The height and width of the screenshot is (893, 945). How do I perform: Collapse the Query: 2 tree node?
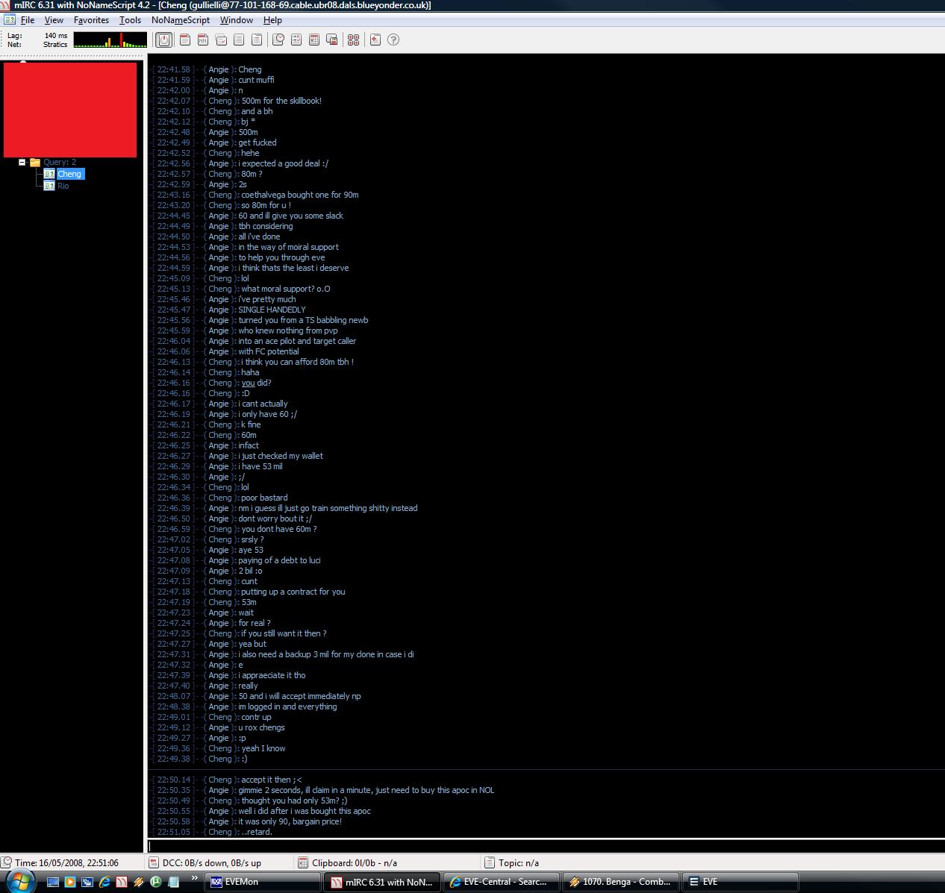[x=22, y=162]
